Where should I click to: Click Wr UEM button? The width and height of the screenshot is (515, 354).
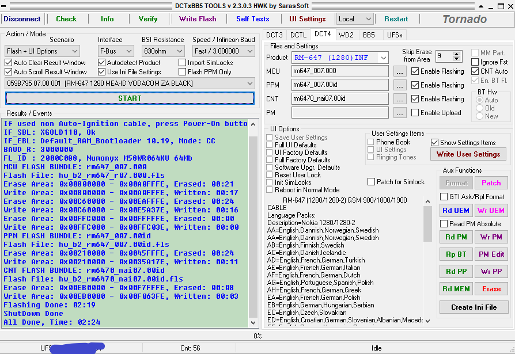click(x=491, y=211)
